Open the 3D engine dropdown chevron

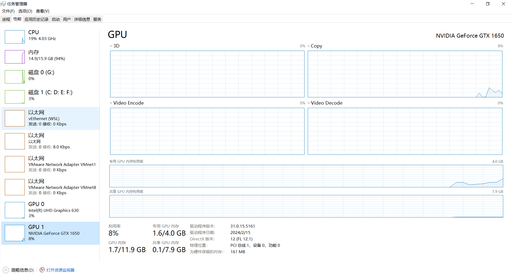[x=111, y=46]
